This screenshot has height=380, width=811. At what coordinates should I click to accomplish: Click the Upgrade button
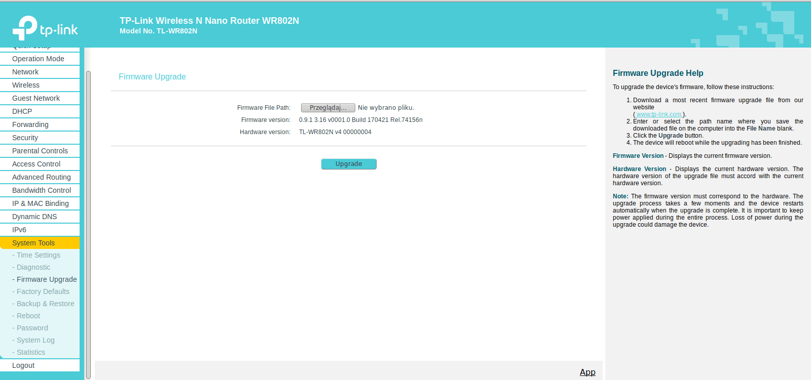pyautogui.click(x=349, y=164)
